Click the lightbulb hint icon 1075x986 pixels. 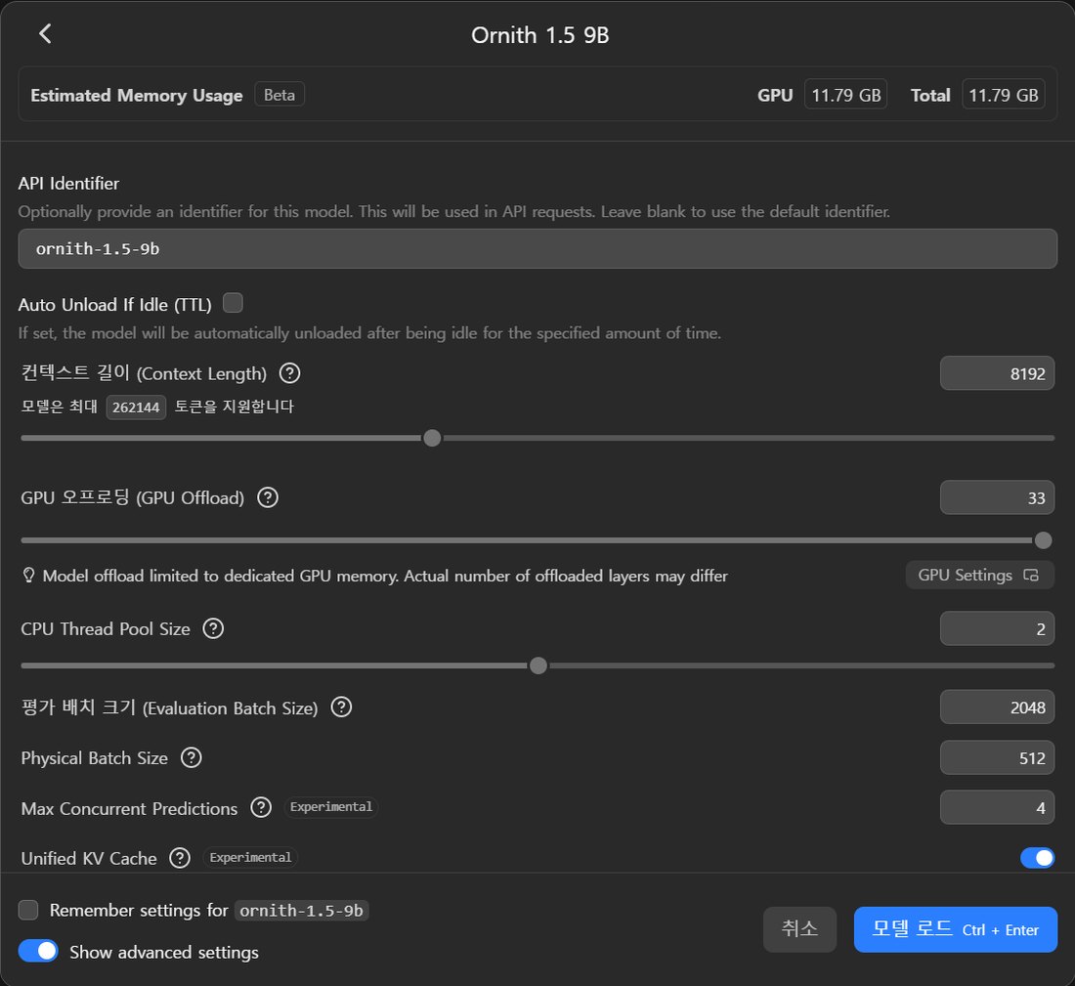point(28,576)
